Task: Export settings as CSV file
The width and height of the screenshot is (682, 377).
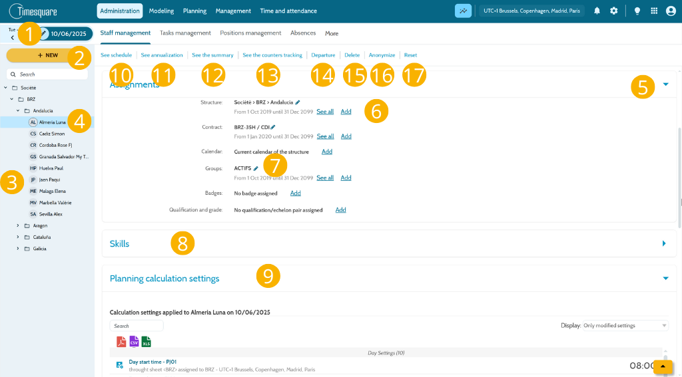Action: coord(134,342)
